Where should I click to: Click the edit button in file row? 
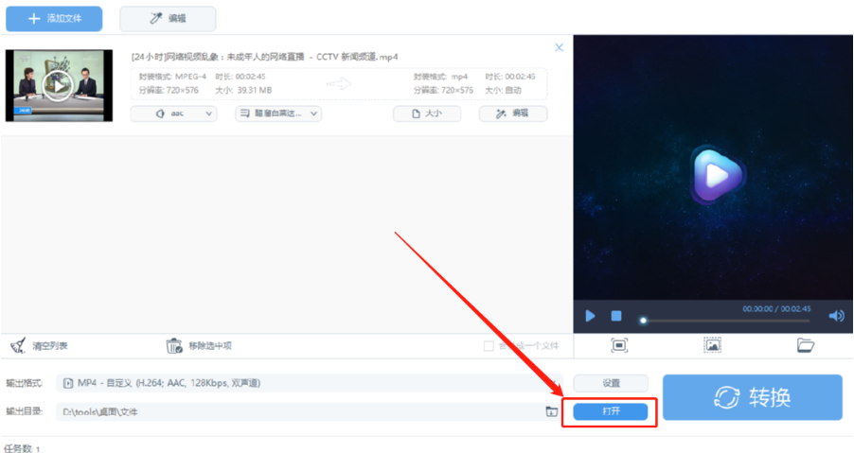513,113
